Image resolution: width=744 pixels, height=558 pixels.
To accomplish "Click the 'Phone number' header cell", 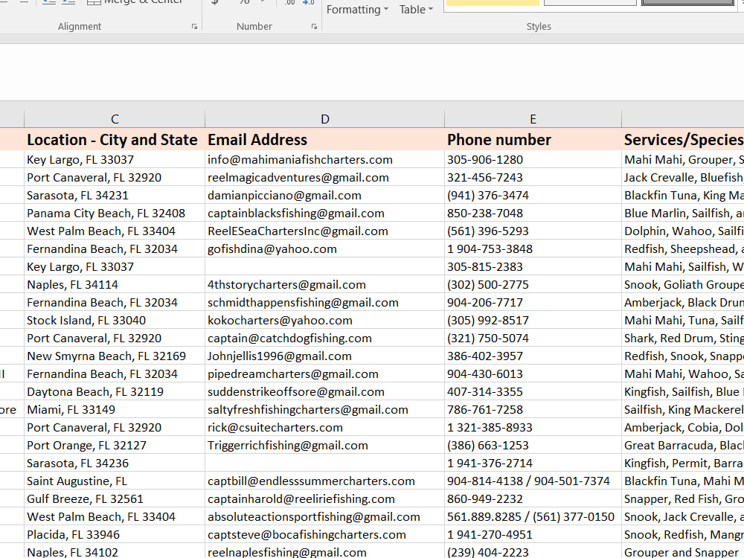I will point(533,140).
